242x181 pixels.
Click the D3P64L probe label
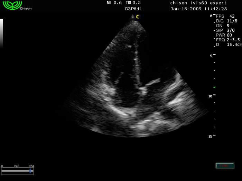pyautogui.click(x=133, y=9)
